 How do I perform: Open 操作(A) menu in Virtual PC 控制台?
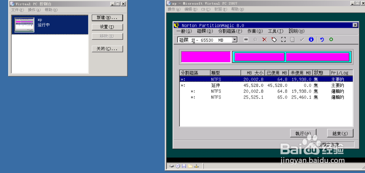pos(34,10)
